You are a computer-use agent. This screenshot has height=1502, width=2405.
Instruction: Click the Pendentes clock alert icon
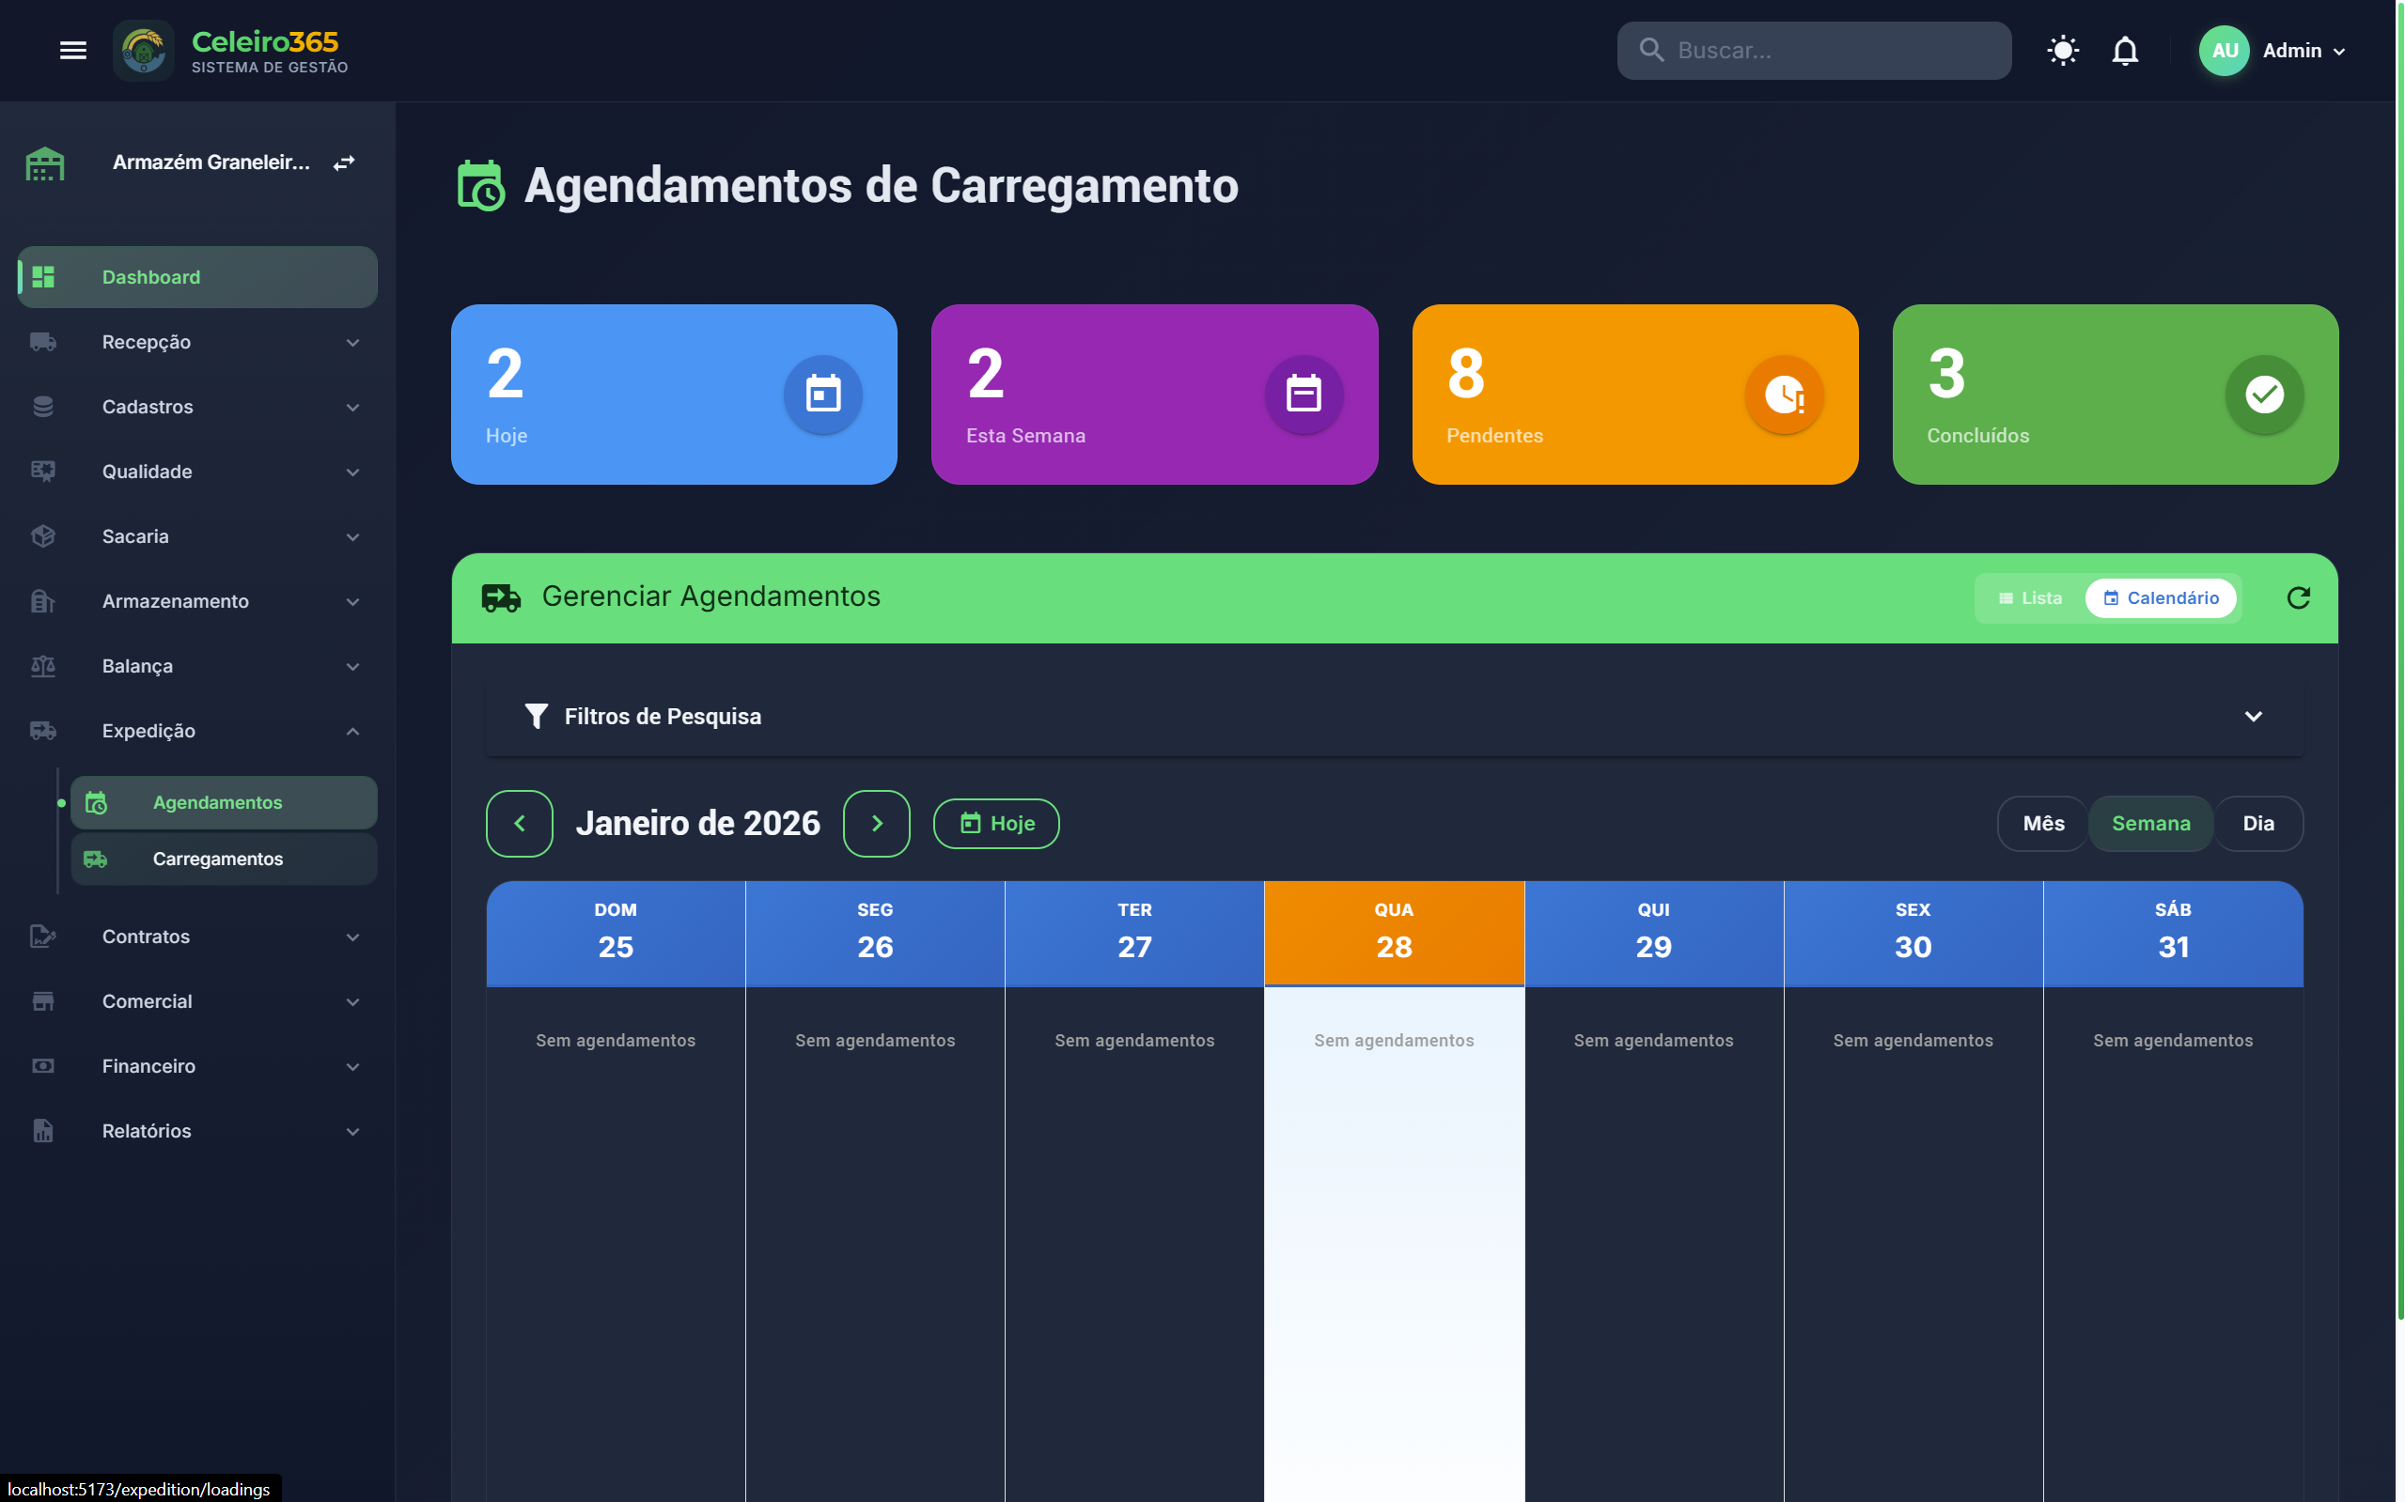point(1784,395)
